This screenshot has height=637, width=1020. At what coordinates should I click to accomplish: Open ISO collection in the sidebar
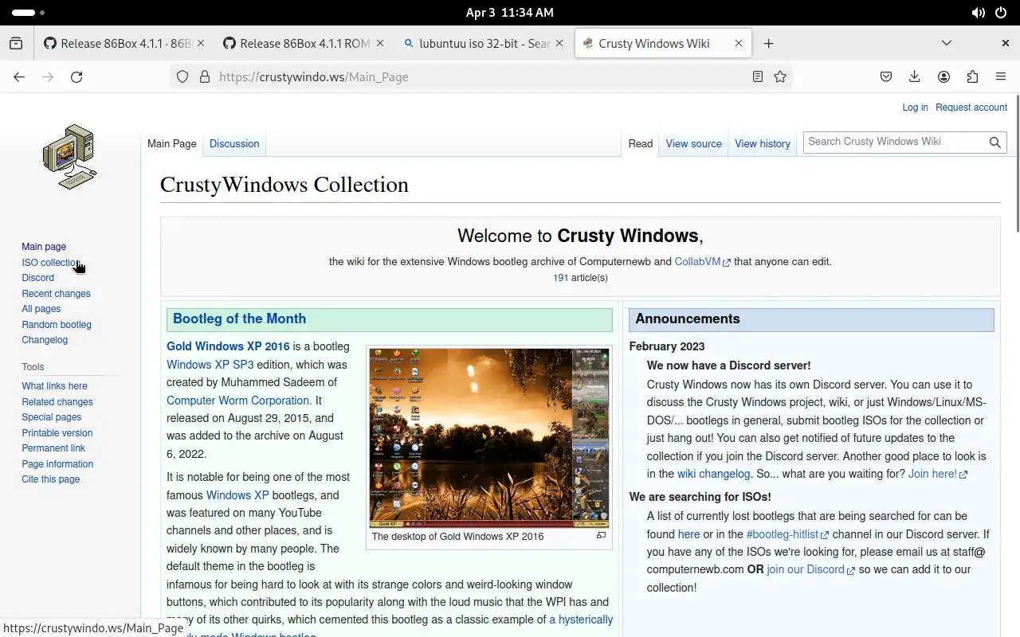(49, 263)
